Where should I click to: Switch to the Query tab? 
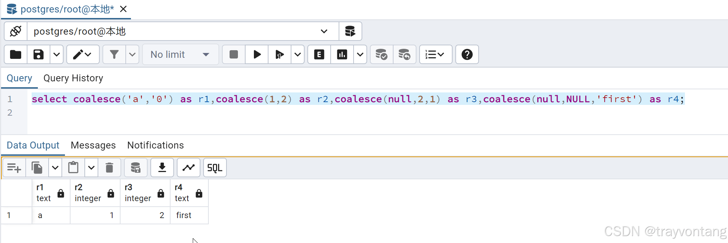click(x=19, y=78)
